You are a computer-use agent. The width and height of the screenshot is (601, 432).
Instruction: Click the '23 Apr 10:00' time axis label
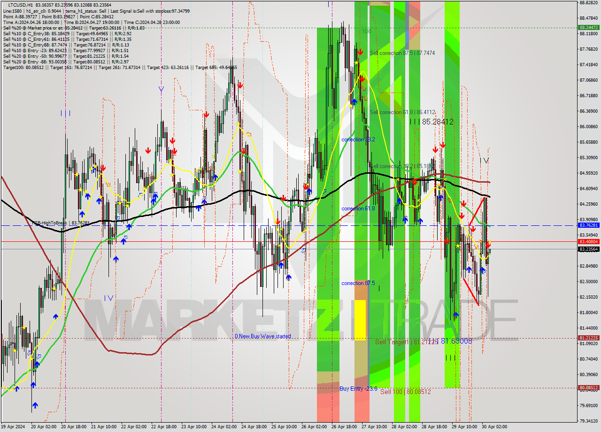pyautogui.click(x=193, y=427)
